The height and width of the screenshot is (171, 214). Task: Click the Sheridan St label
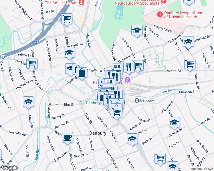pos(202,146)
